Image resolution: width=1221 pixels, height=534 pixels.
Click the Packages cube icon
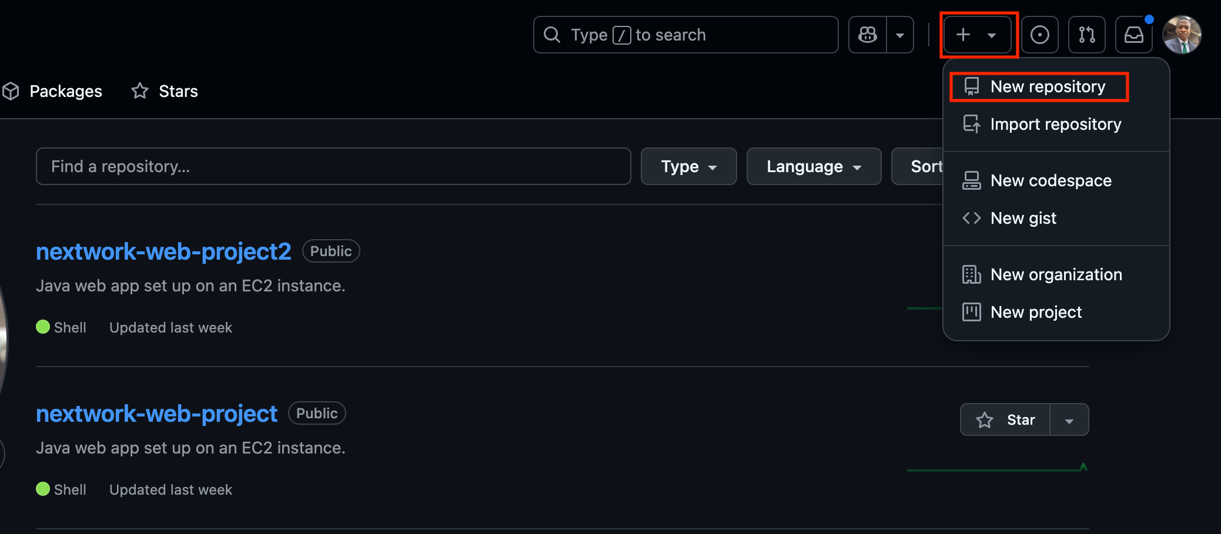coord(11,91)
